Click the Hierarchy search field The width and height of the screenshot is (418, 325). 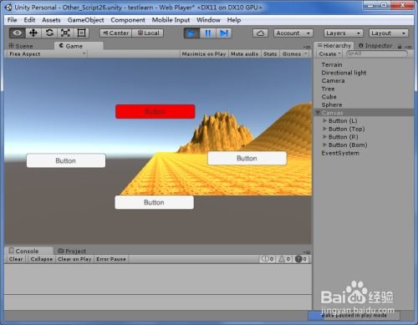click(x=377, y=53)
